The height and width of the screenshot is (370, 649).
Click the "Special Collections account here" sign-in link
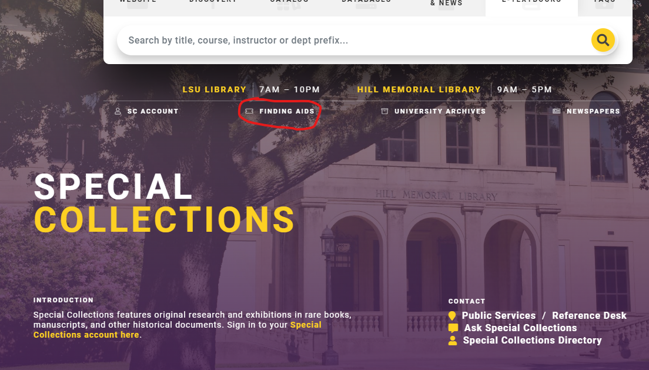pyautogui.click(x=86, y=335)
